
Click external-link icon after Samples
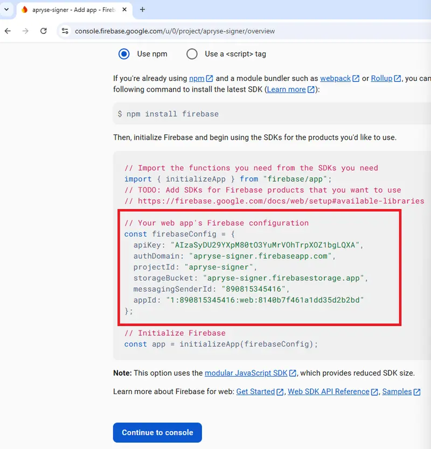pos(417,392)
